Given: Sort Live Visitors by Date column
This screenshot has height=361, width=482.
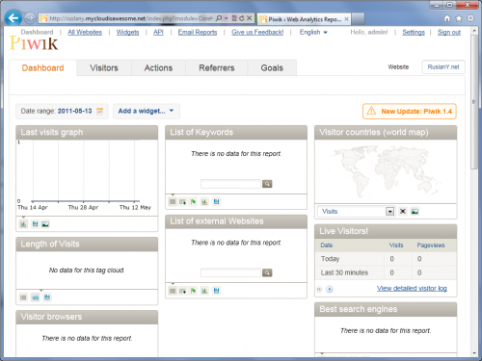Looking at the screenshot, I should pyautogui.click(x=327, y=245).
